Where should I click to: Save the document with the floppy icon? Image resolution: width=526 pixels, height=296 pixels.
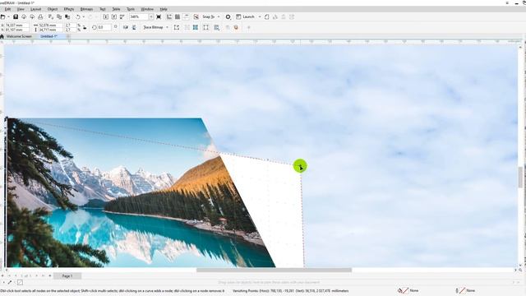tap(16, 16)
